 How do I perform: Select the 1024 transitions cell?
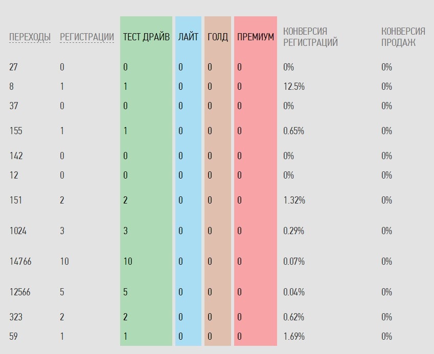pos(18,231)
